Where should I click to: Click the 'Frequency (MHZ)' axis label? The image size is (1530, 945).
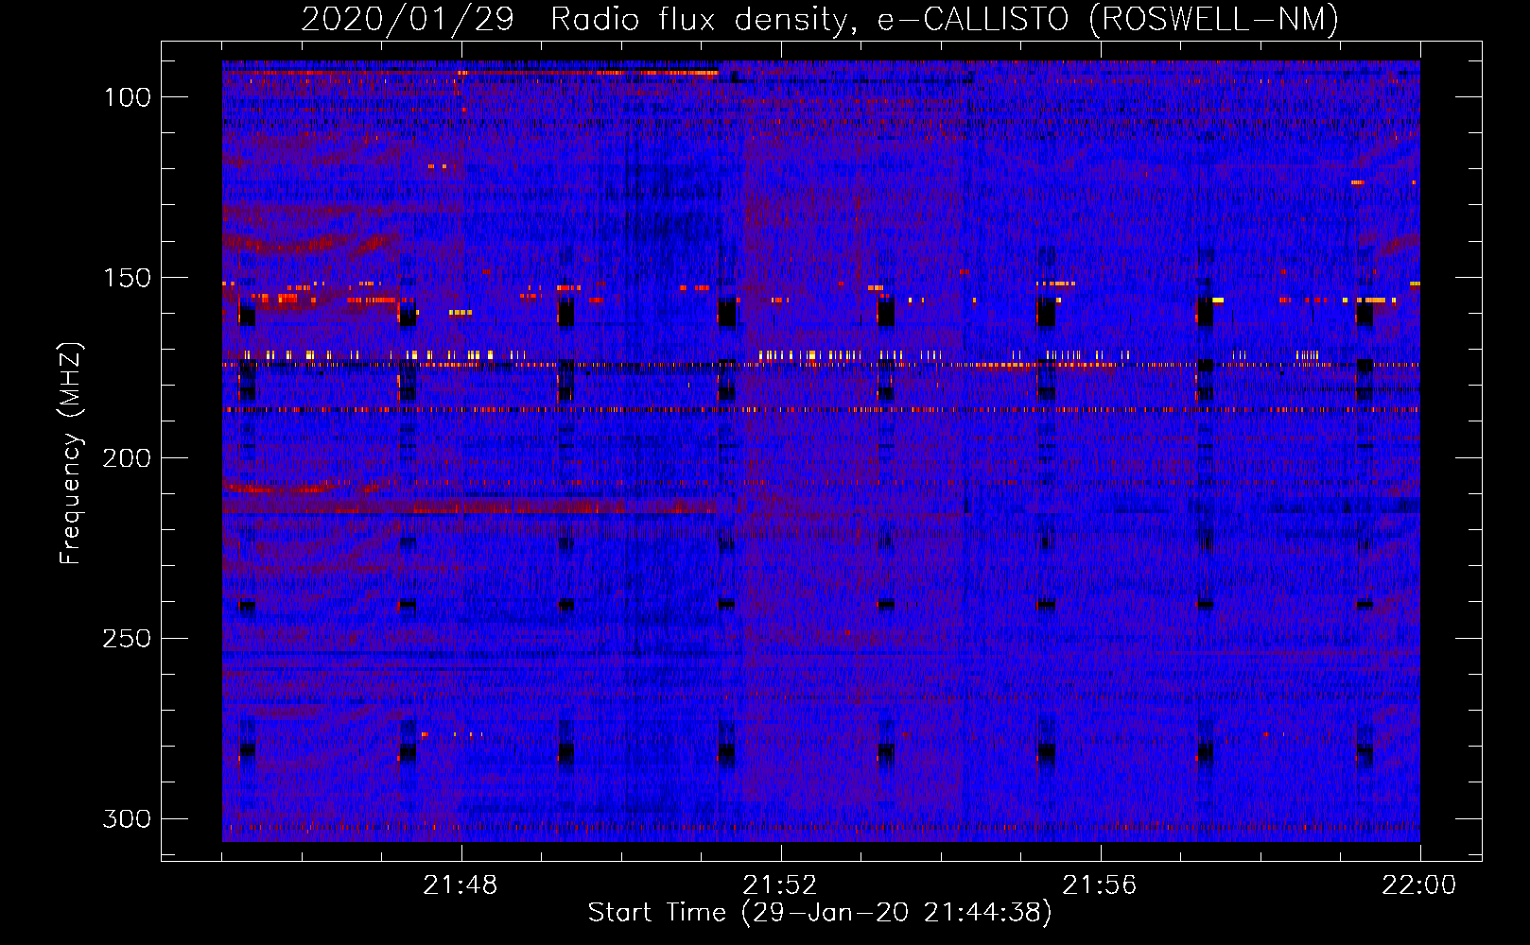[71, 453]
